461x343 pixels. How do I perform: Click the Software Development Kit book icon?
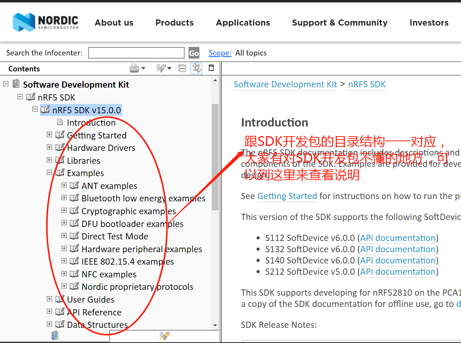pos(16,84)
